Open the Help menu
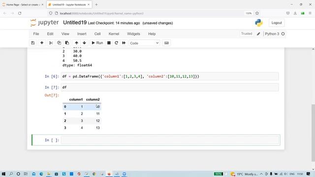This screenshot has width=315, height=177. click(x=152, y=34)
